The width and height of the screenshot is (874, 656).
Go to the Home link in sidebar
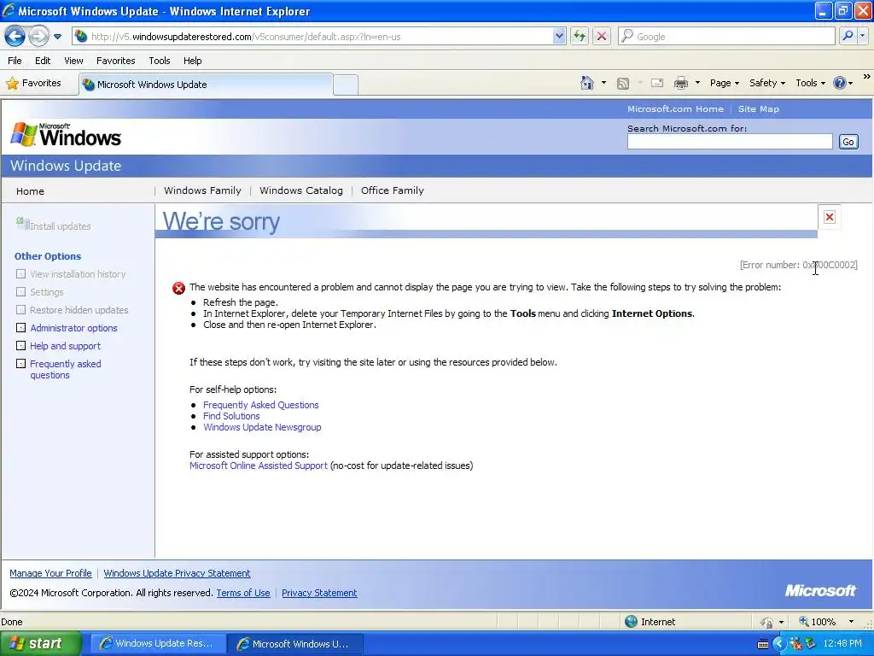click(30, 191)
